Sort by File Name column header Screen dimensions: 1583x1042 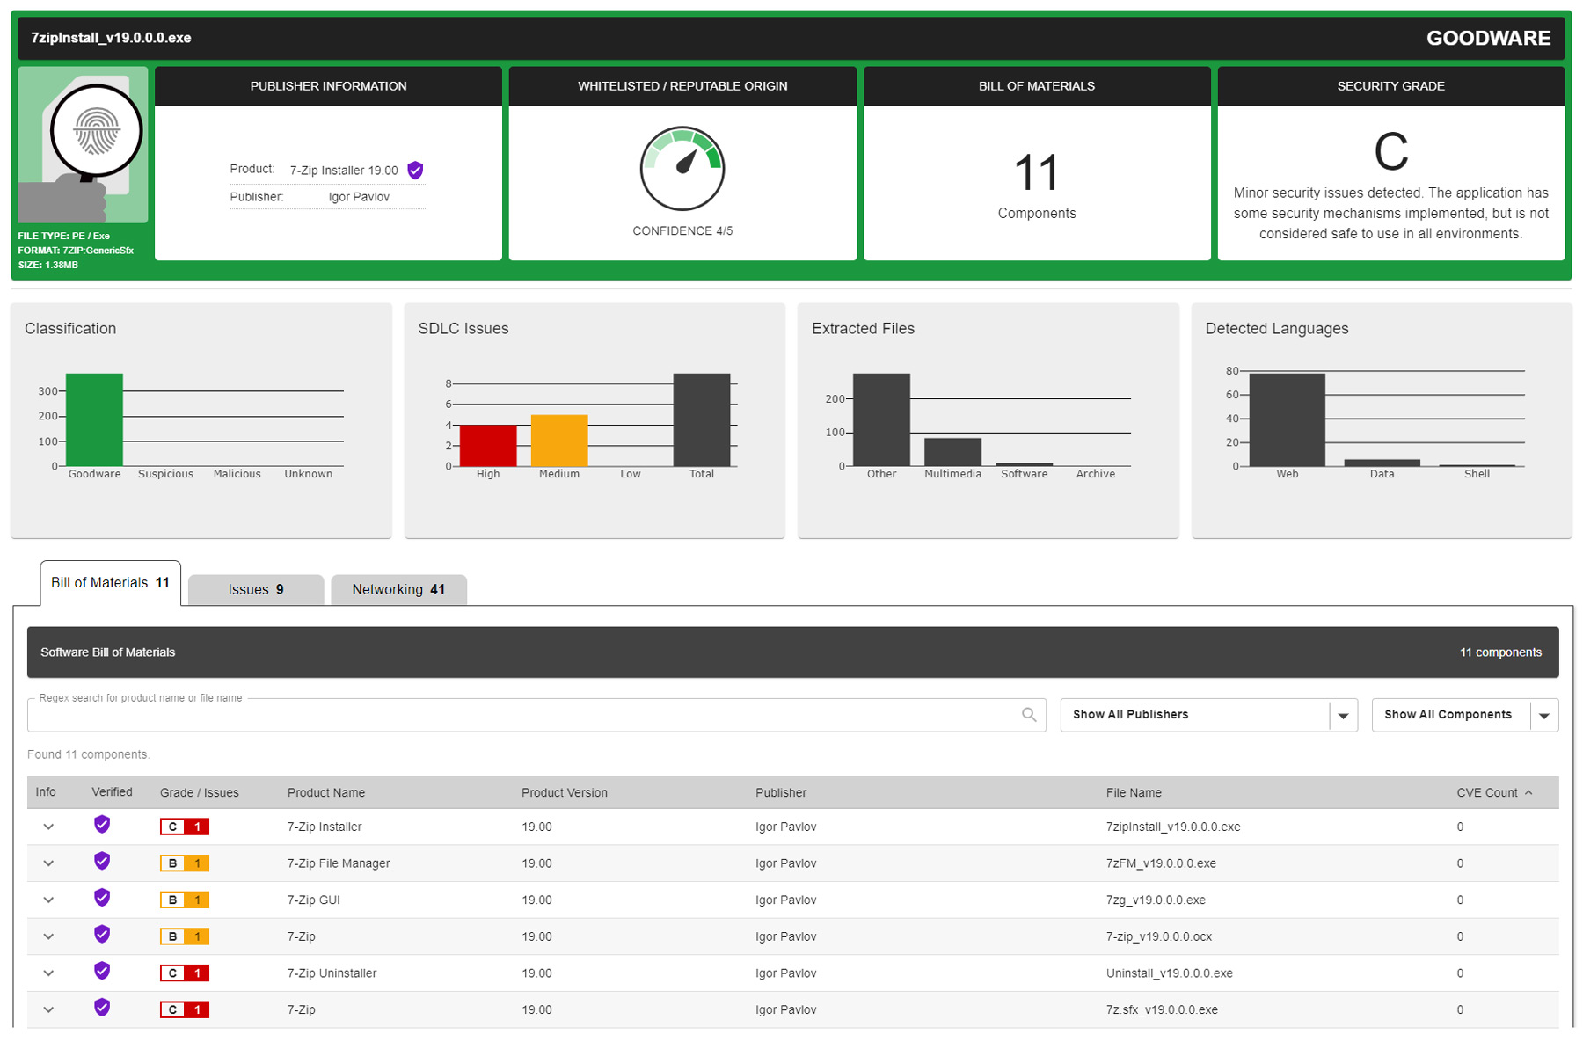[1134, 793]
